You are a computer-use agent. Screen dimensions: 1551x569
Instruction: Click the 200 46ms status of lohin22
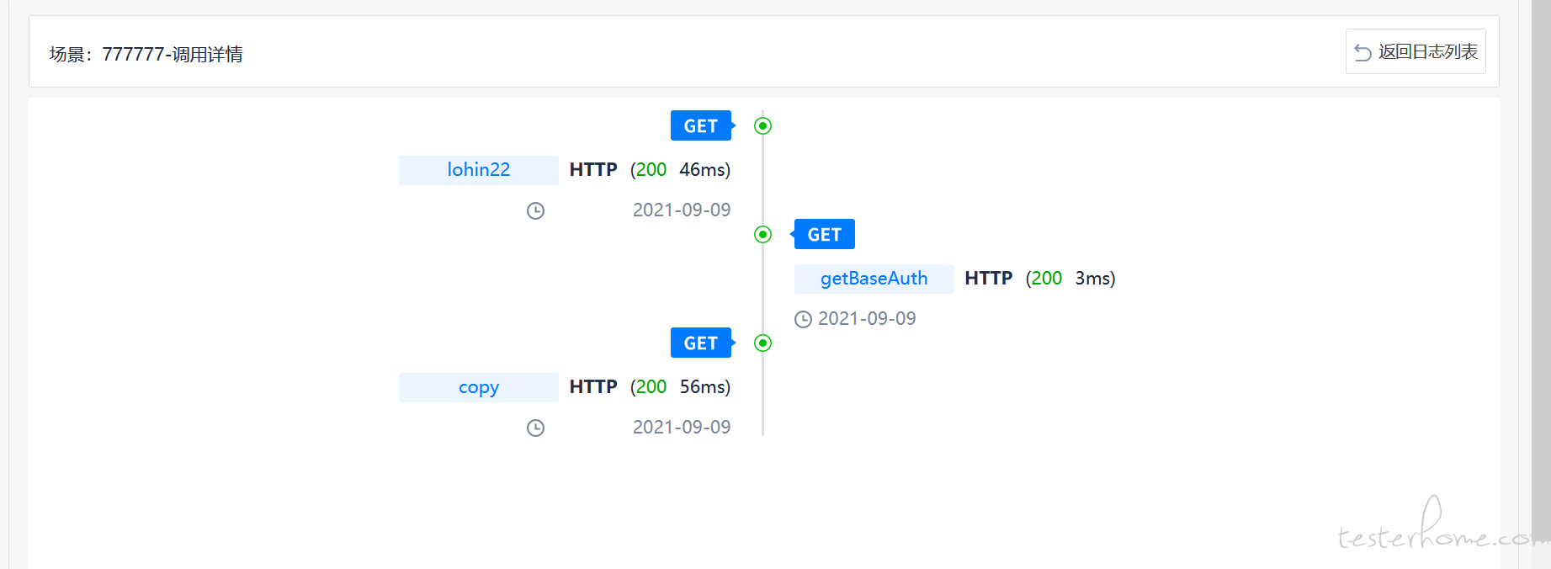point(681,170)
